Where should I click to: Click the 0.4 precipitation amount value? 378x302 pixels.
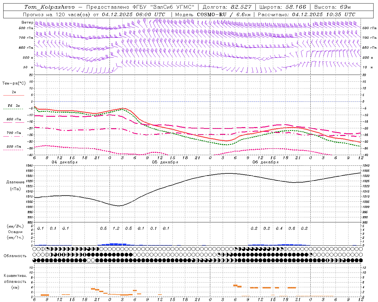coord(279,228)
